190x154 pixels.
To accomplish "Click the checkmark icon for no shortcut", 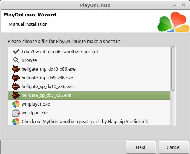I will [x=16, y=52].
